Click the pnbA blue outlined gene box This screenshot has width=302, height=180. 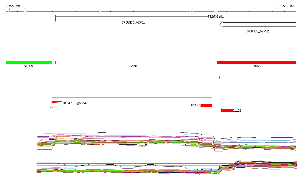tap(134, 62)
